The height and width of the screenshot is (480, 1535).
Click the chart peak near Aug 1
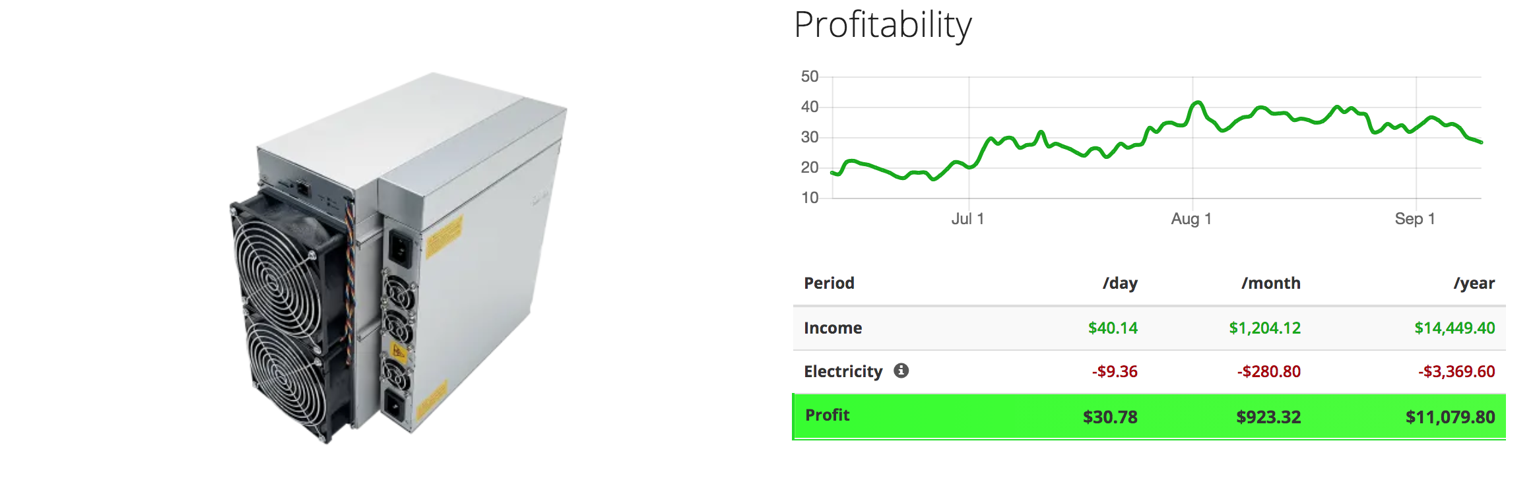(x=1197, y=103)
